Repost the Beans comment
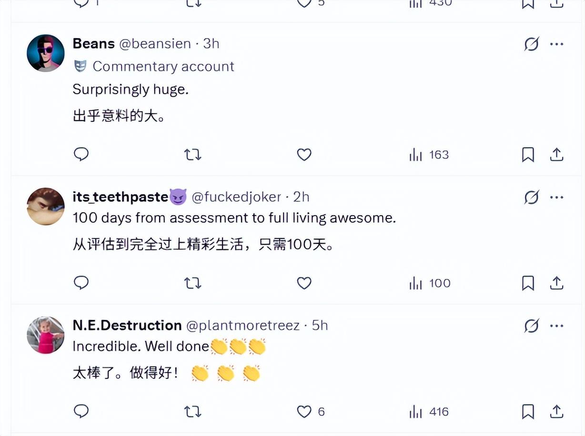Screen dimensions: 585x436 193,154
